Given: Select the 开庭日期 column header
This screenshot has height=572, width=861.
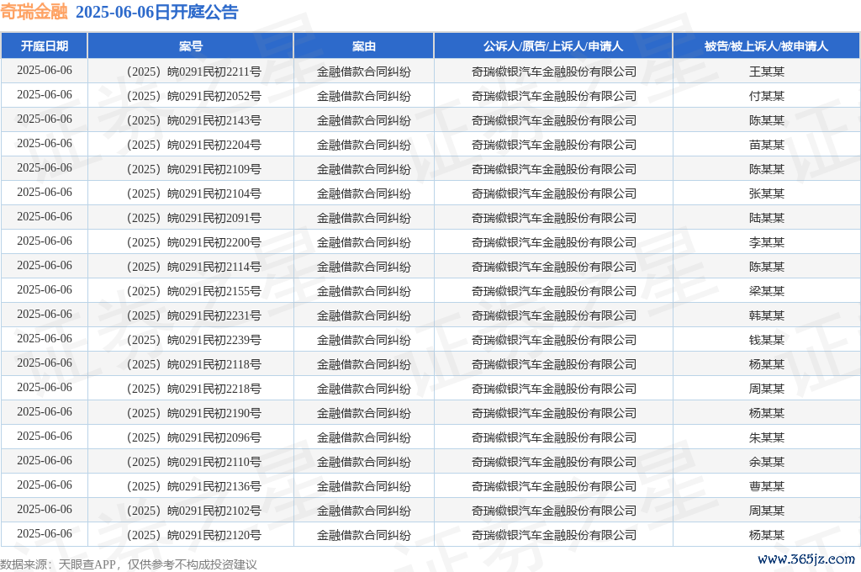Looking at the screenshot, I should coord(45,46).
